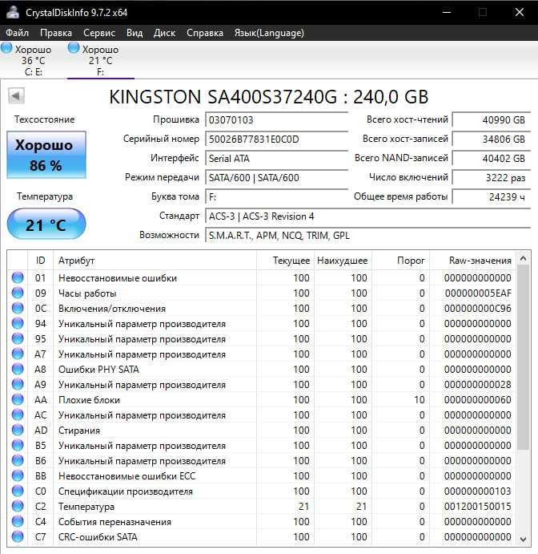Open the Диск menu
Image resolution: width=538 pixels, height=554 pixels.
tap(164, 33)
